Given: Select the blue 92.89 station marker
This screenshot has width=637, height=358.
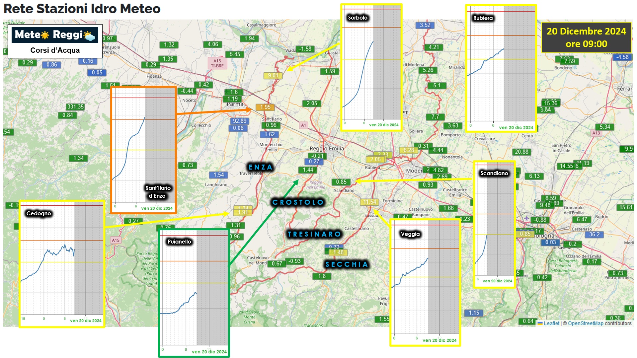Looking at the screenshot, I should pos(239,121).
